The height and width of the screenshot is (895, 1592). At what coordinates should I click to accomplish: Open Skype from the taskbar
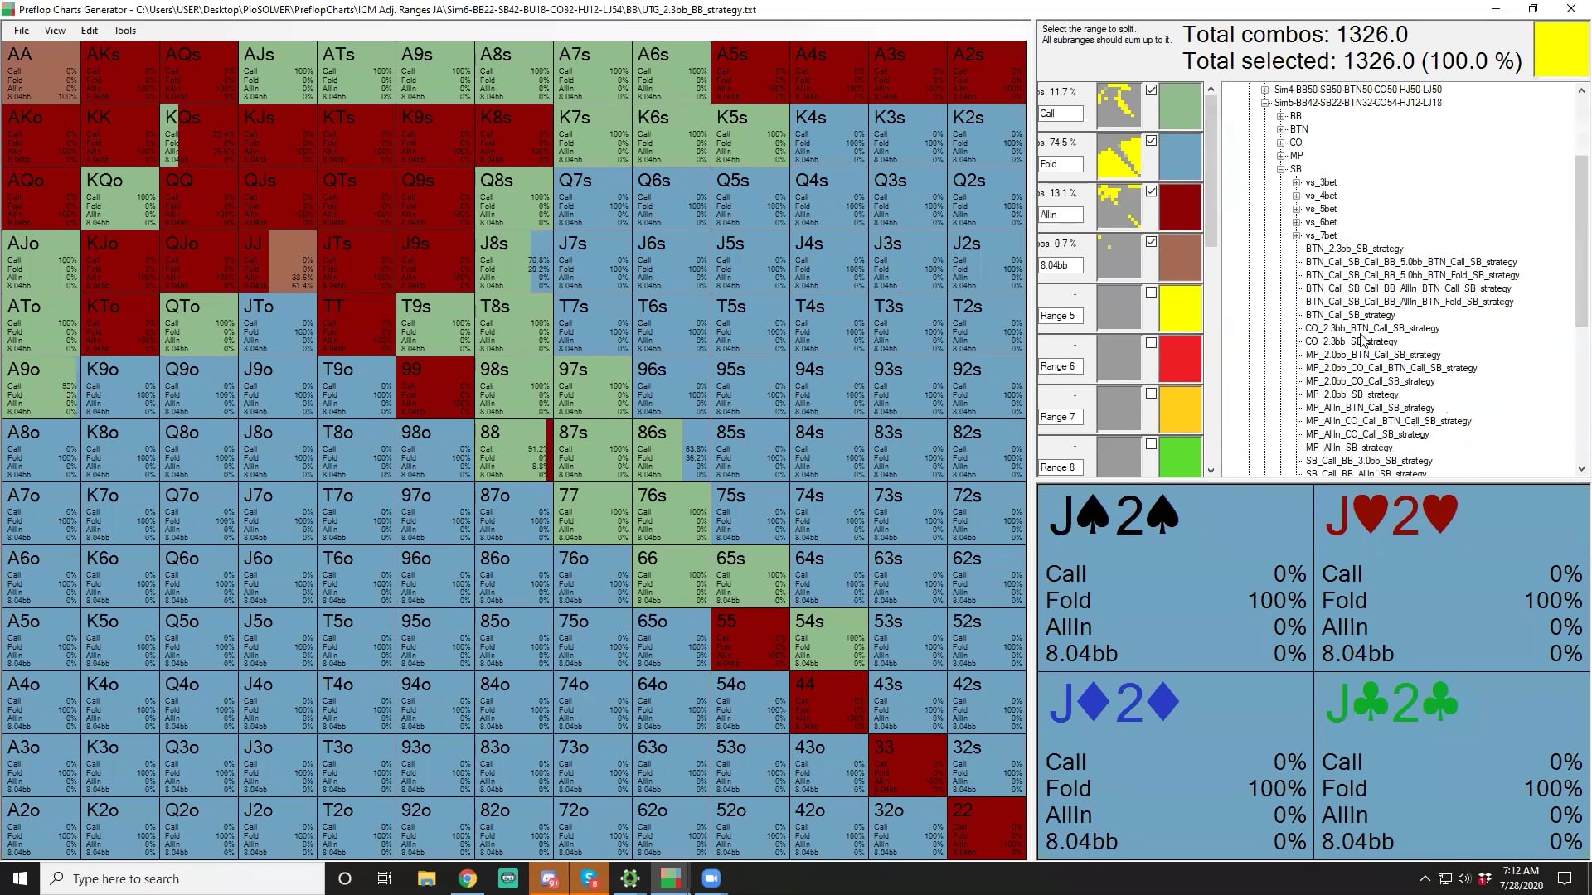pyautogui.click(x=590, y=878)
